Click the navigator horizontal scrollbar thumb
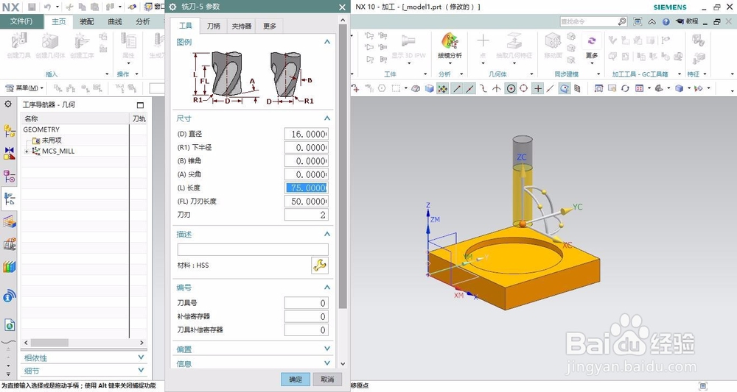Screen dimensions: 737x392 pyautogui.click(x=49, y=343)
